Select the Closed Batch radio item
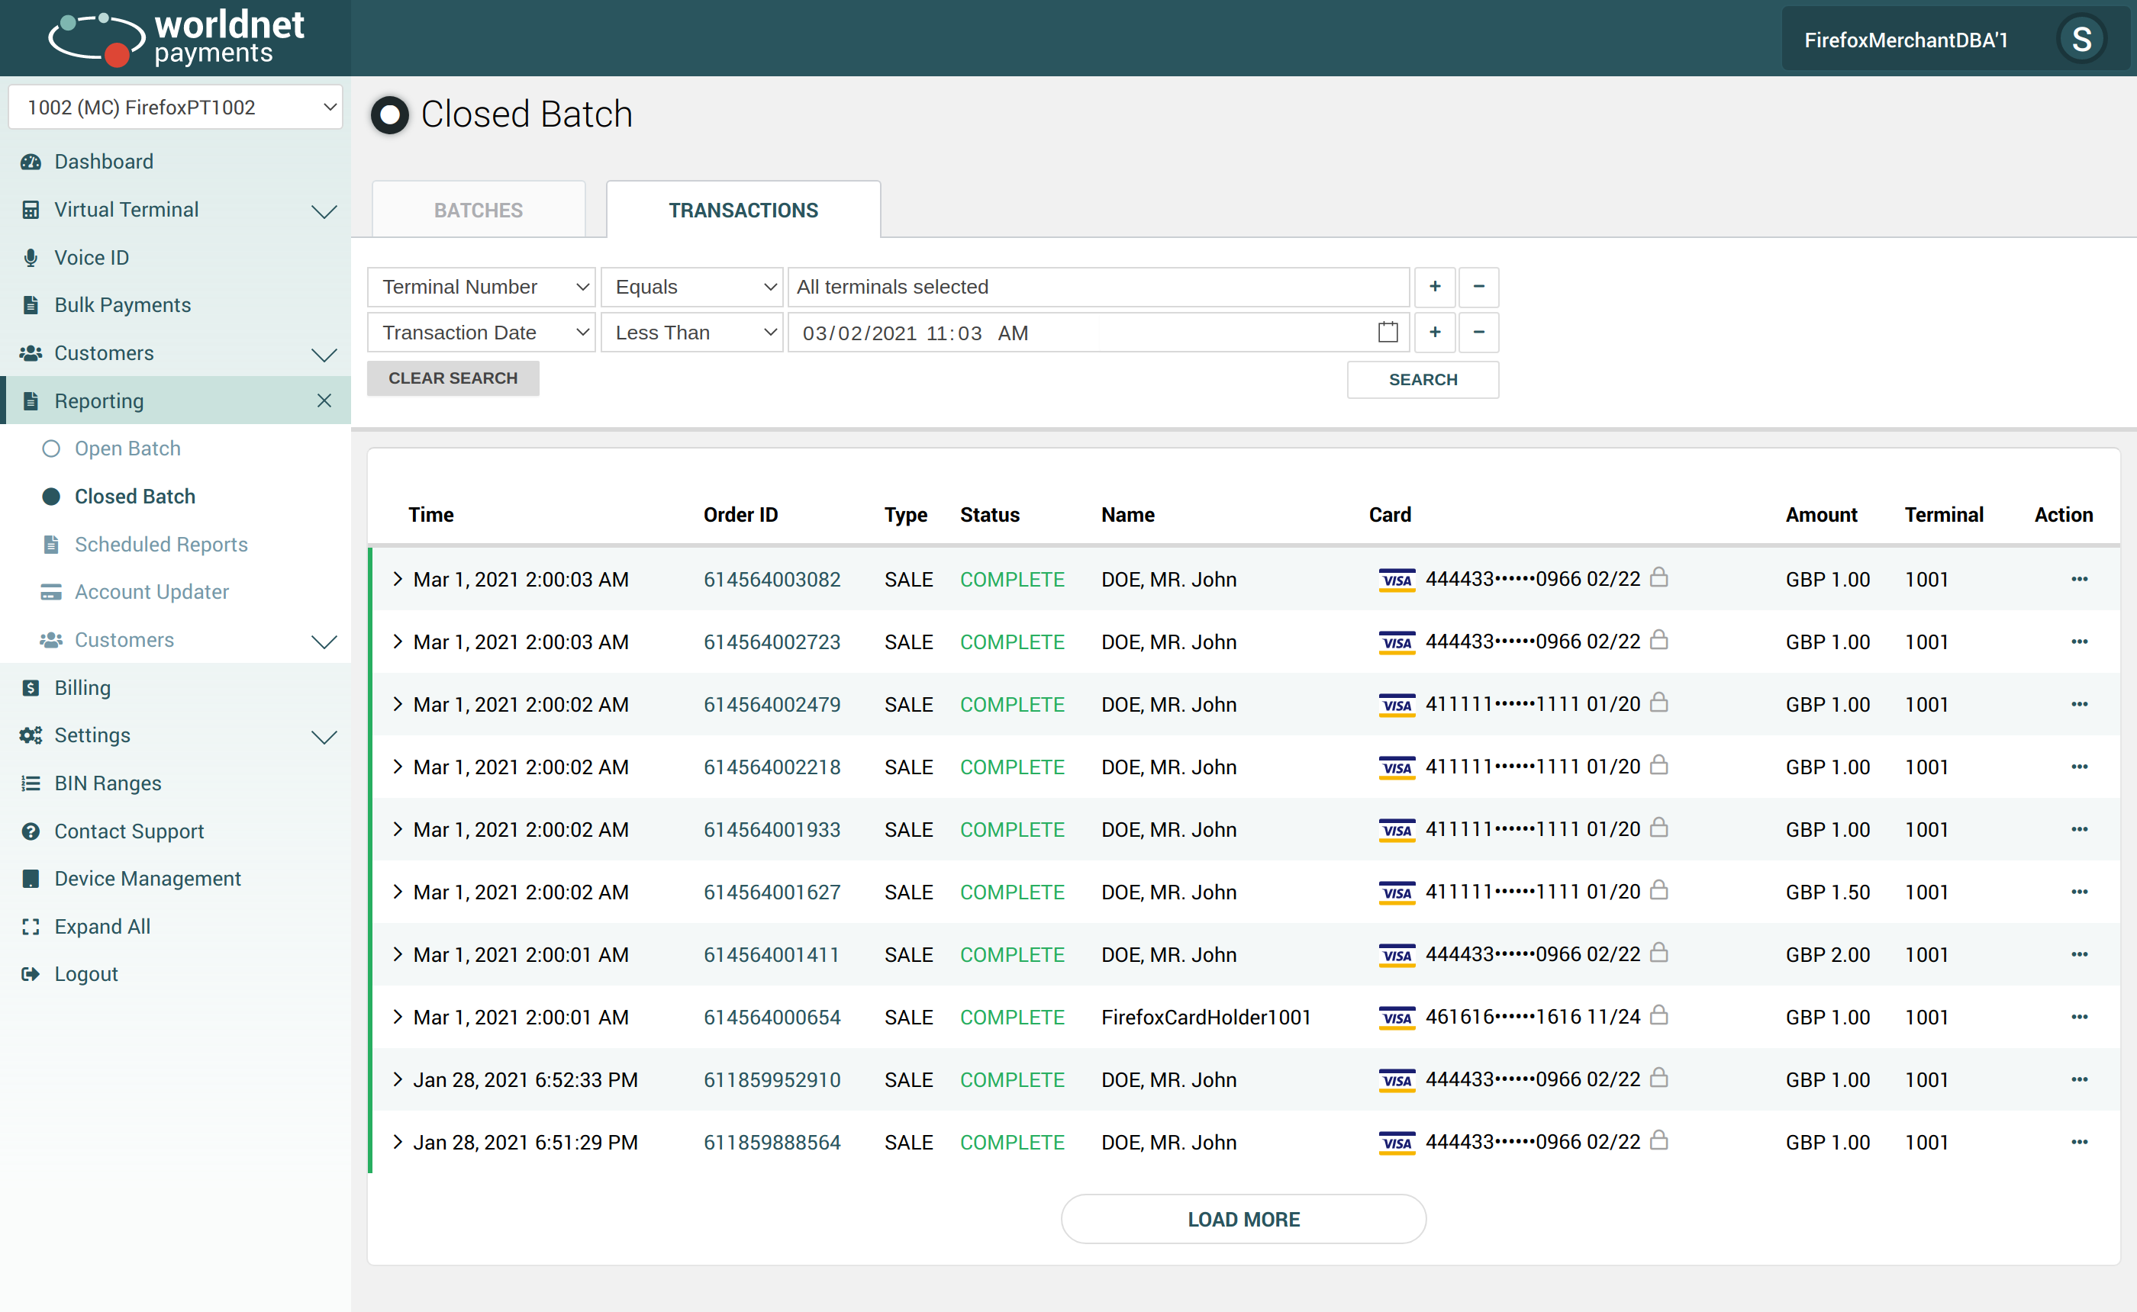The width and height of the screenshot is (2137, 1312). (52, 497)
